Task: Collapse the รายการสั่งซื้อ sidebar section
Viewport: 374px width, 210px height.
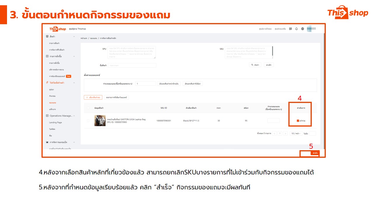Action: (x=74, y=56)
